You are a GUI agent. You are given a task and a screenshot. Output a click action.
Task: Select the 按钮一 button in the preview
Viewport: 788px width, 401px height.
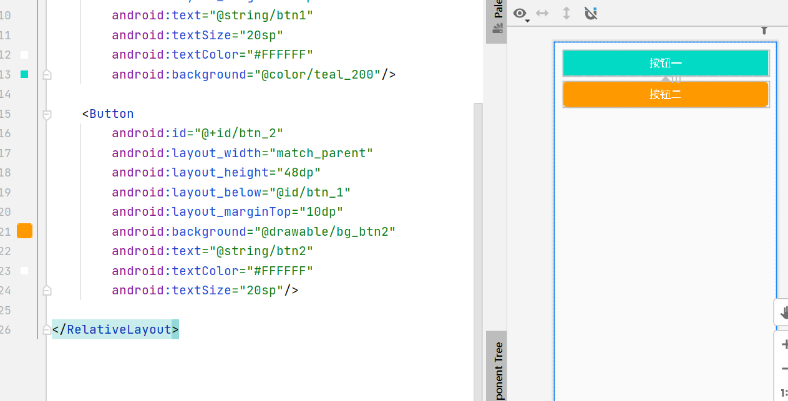(x=665, y=62)
